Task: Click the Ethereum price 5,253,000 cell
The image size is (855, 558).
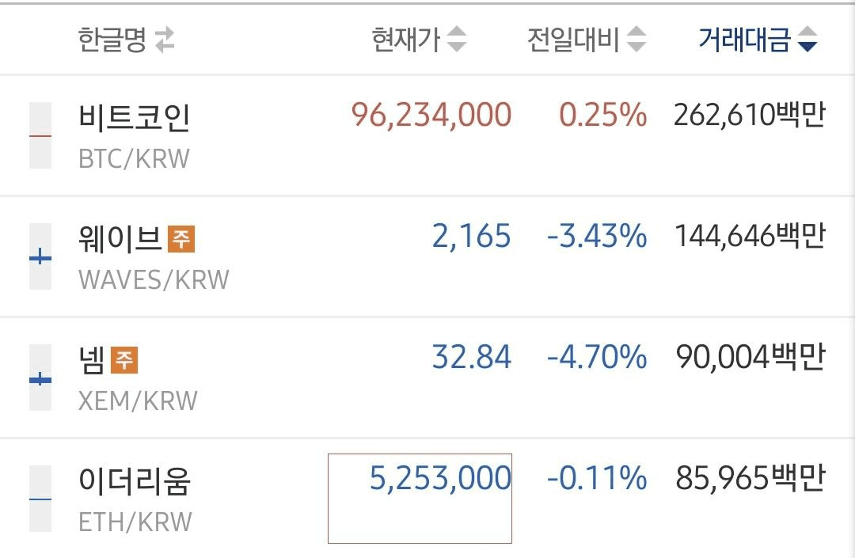Action: 420,499
